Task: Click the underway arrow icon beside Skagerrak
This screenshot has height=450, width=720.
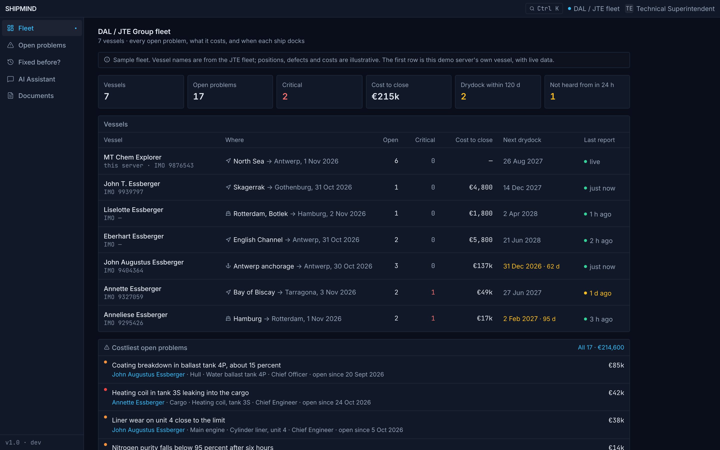Action: pyautogui.click(x=228, y=187)
